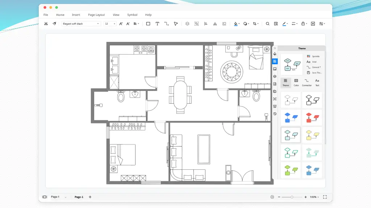
Task: Open the search magnifier tool
Action: pyautogui.click(x=267, y=24)
